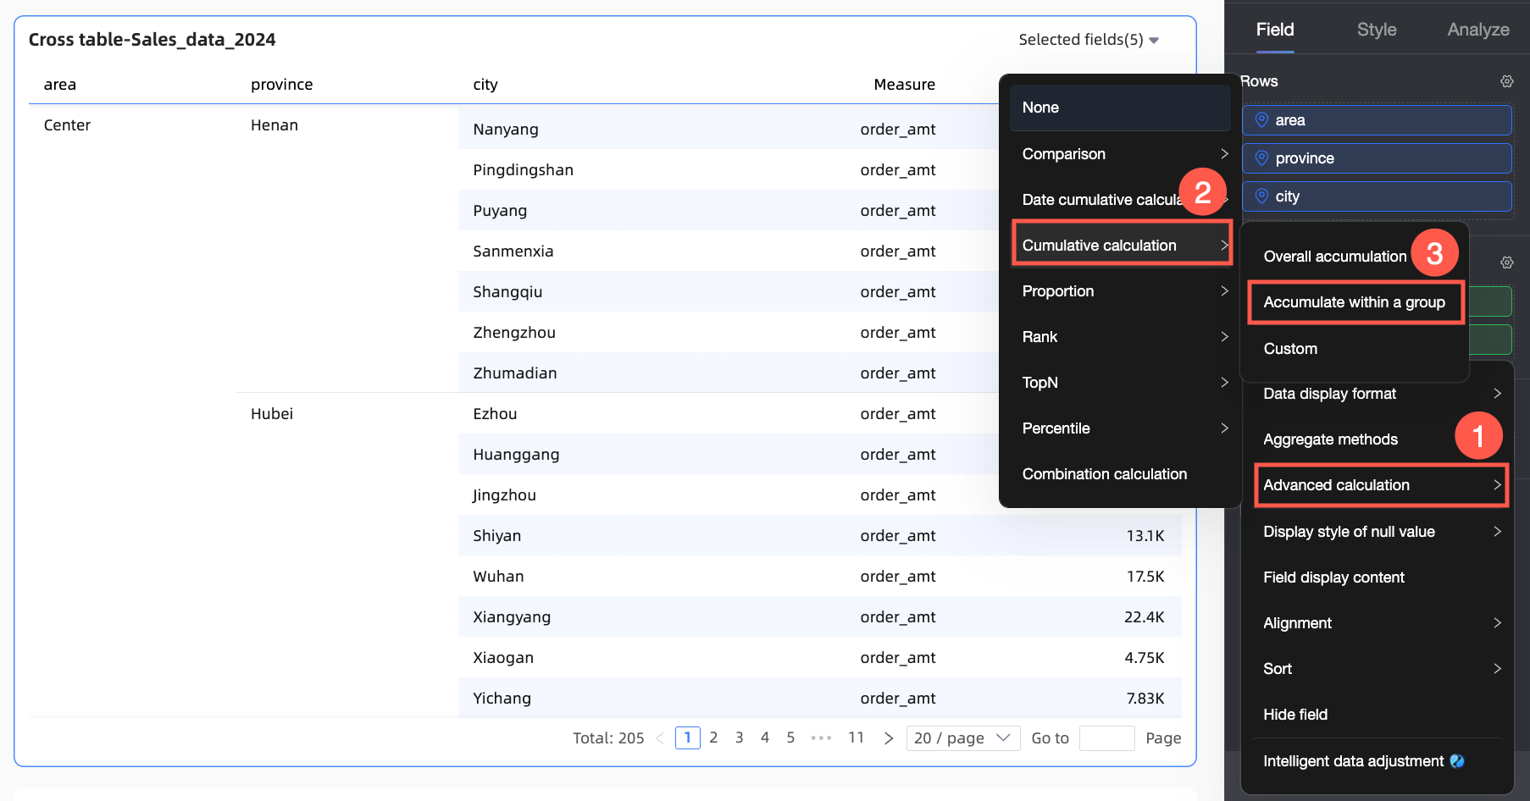Click the city column header

pos(485,85)
